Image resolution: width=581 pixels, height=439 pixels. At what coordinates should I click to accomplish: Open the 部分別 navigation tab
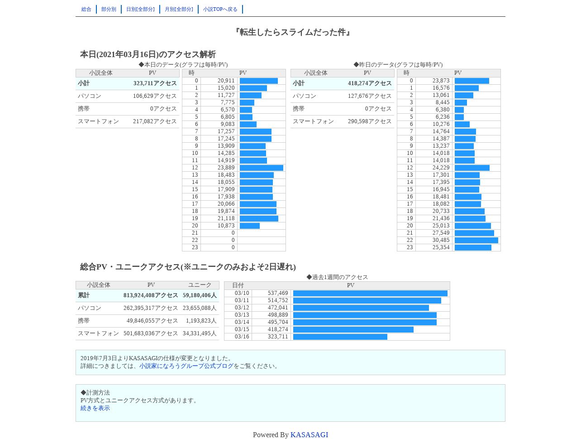pos(109,9)
